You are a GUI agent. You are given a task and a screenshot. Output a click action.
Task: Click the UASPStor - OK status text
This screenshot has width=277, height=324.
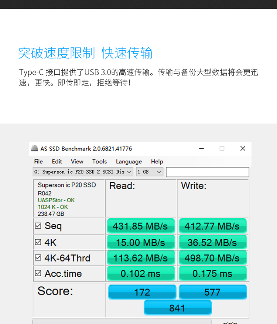(x=56, y=200)
